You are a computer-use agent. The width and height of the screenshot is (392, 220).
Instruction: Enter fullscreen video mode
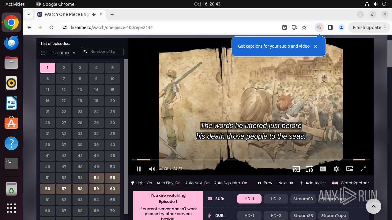(363, 169)
